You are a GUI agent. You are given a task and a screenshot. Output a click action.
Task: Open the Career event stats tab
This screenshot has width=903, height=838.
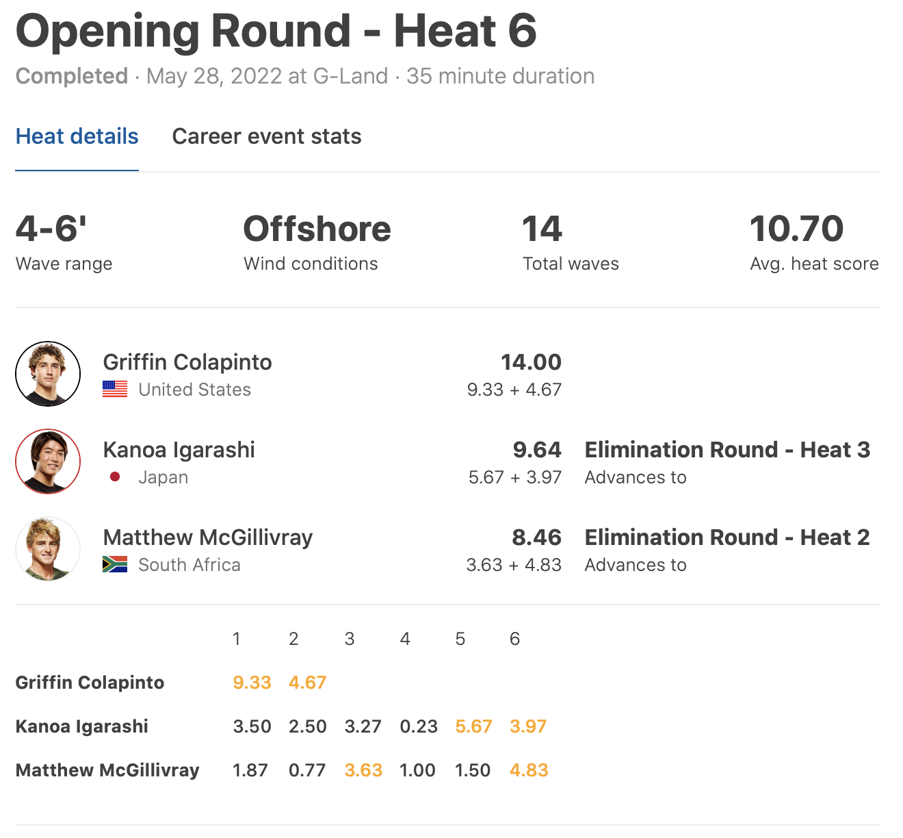[x=267, y=136]
